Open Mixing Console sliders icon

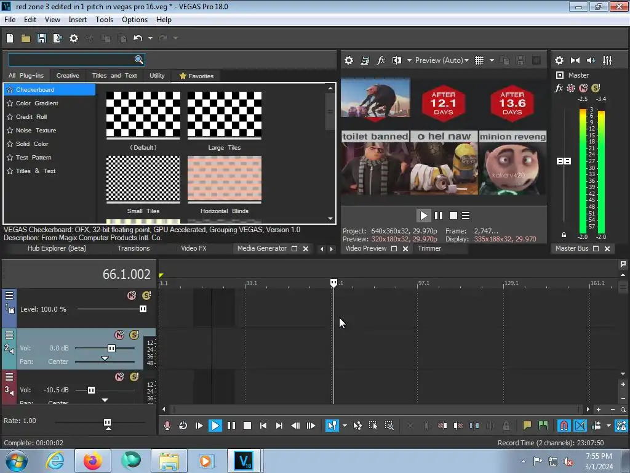[x=607, y=60]
